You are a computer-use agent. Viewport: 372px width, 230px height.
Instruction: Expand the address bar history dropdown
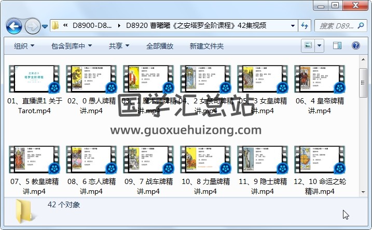point(293,25)
